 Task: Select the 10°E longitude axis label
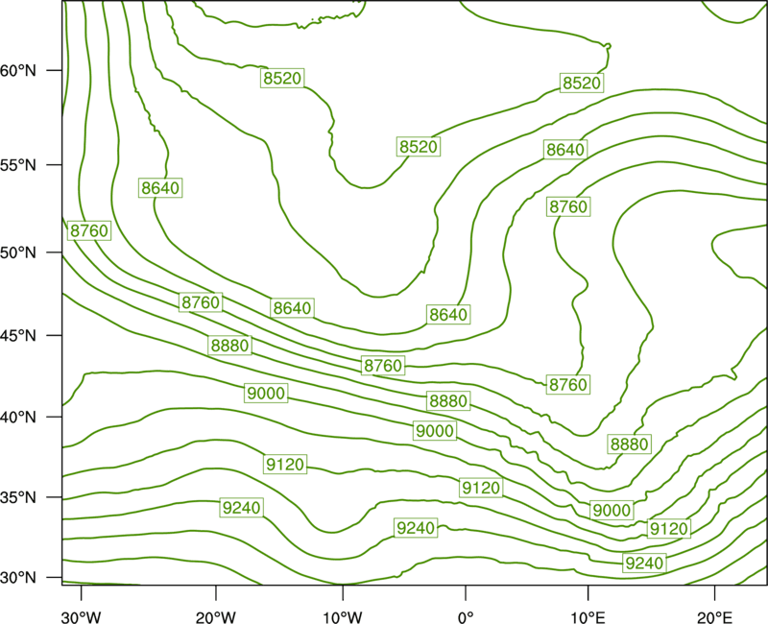point(588,617)
